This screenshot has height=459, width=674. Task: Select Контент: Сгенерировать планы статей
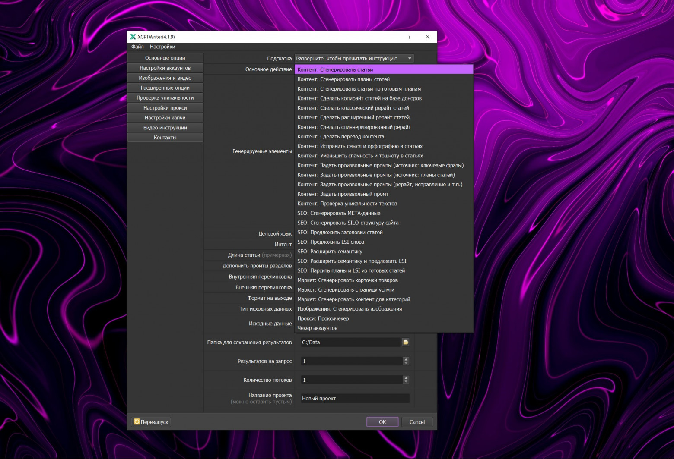[384, 79]
